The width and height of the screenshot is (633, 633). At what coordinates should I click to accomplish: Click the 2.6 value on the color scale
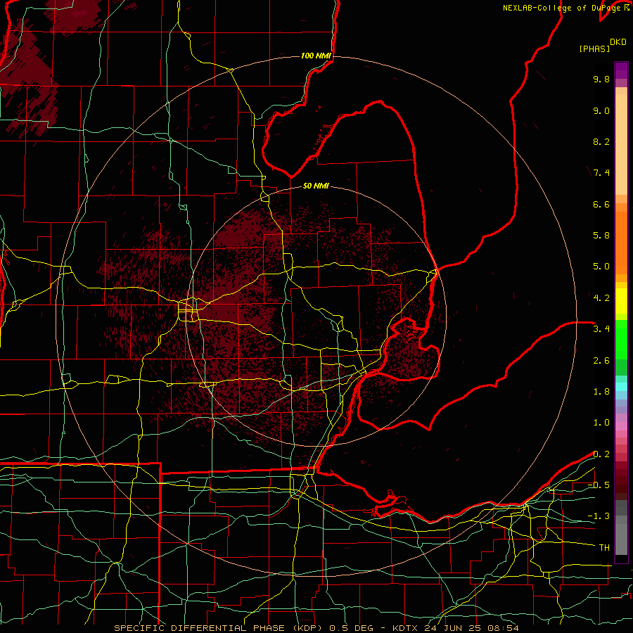click(x=601, y=361)
